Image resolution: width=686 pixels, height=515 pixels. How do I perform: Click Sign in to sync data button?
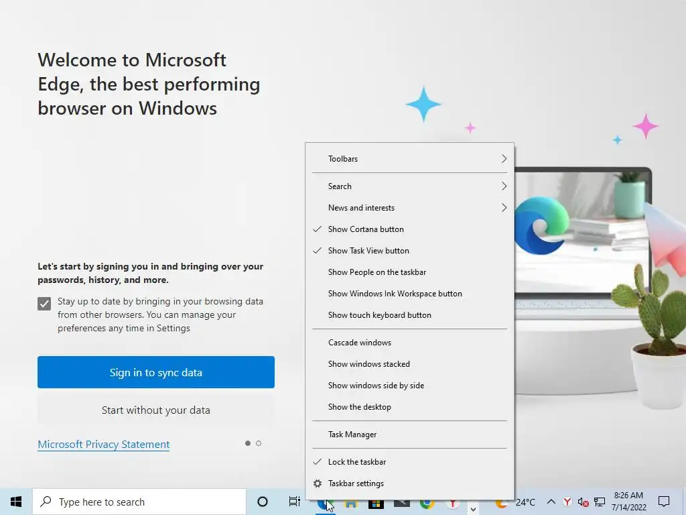156,372
